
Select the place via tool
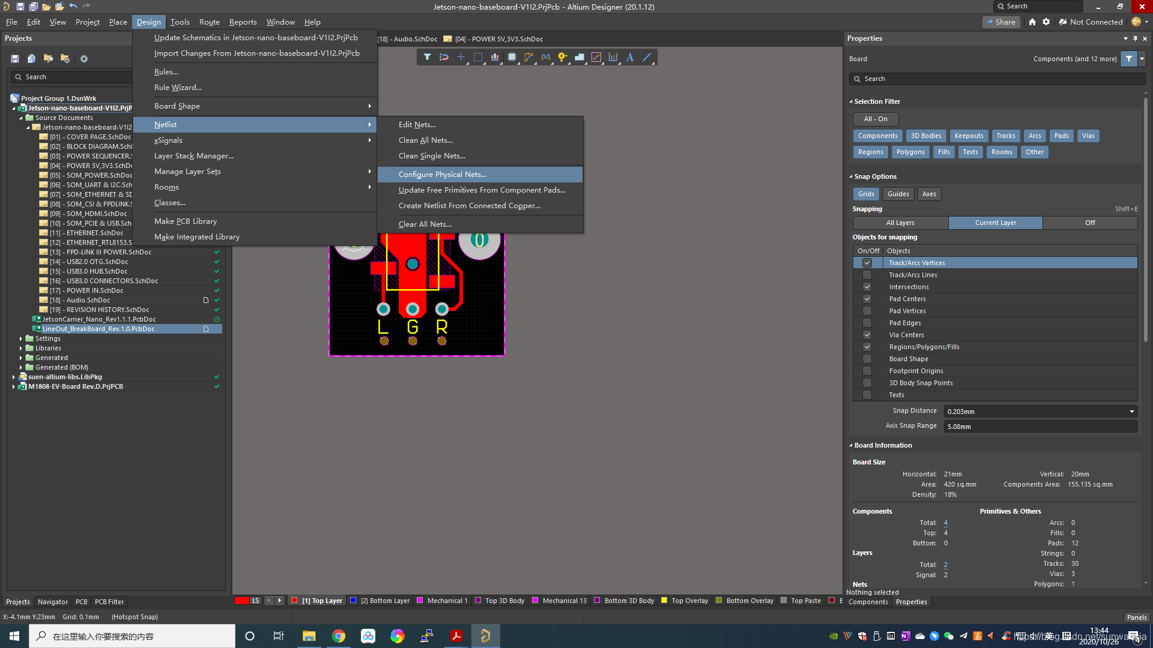(x=562, y=58)
